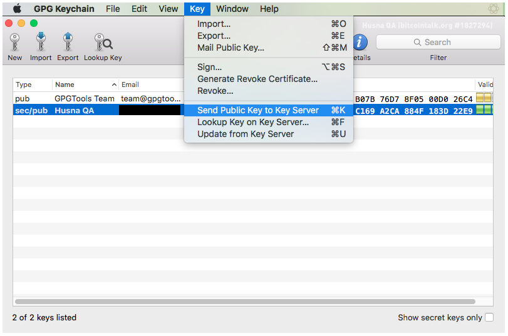Click the green validity indicator of Husna QA
Viewport: 508px width, 336px height.
click(484, 109)
